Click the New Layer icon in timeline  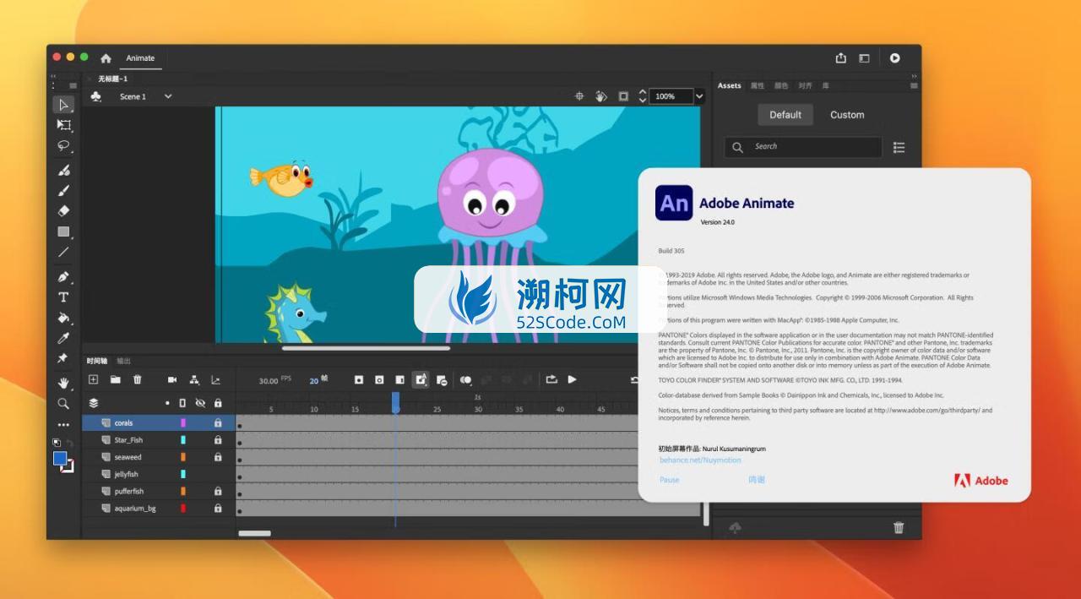tap(94, 380)
